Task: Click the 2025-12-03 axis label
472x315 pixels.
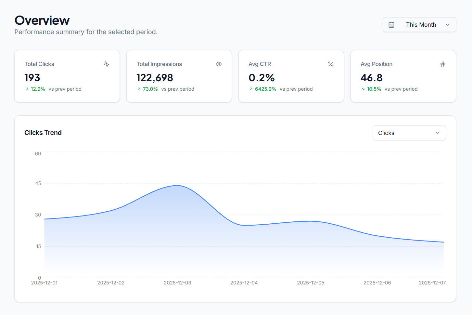Action: pyautogui.click(x=177, y=282)
